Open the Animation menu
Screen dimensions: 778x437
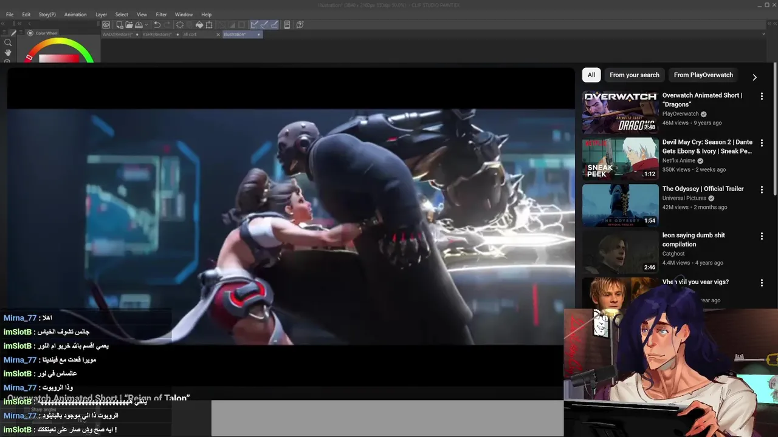[x=75, y=15]
